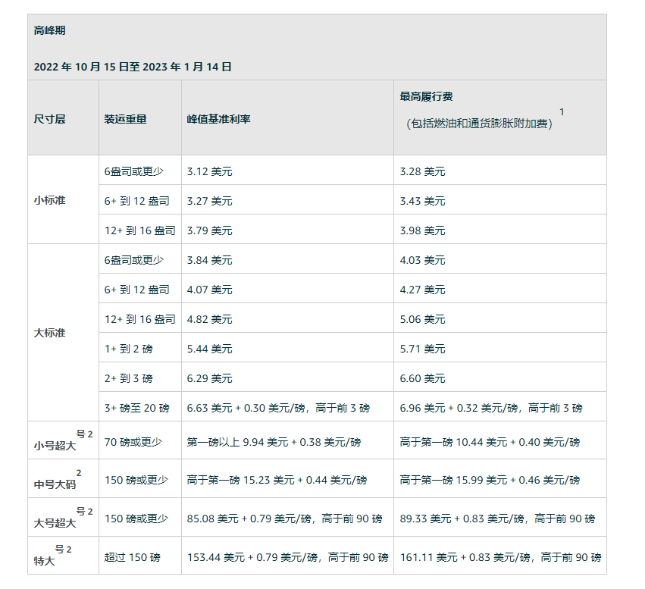Click the 小号超大 size tier label
645x589 pixels.
tap(55, 446)
